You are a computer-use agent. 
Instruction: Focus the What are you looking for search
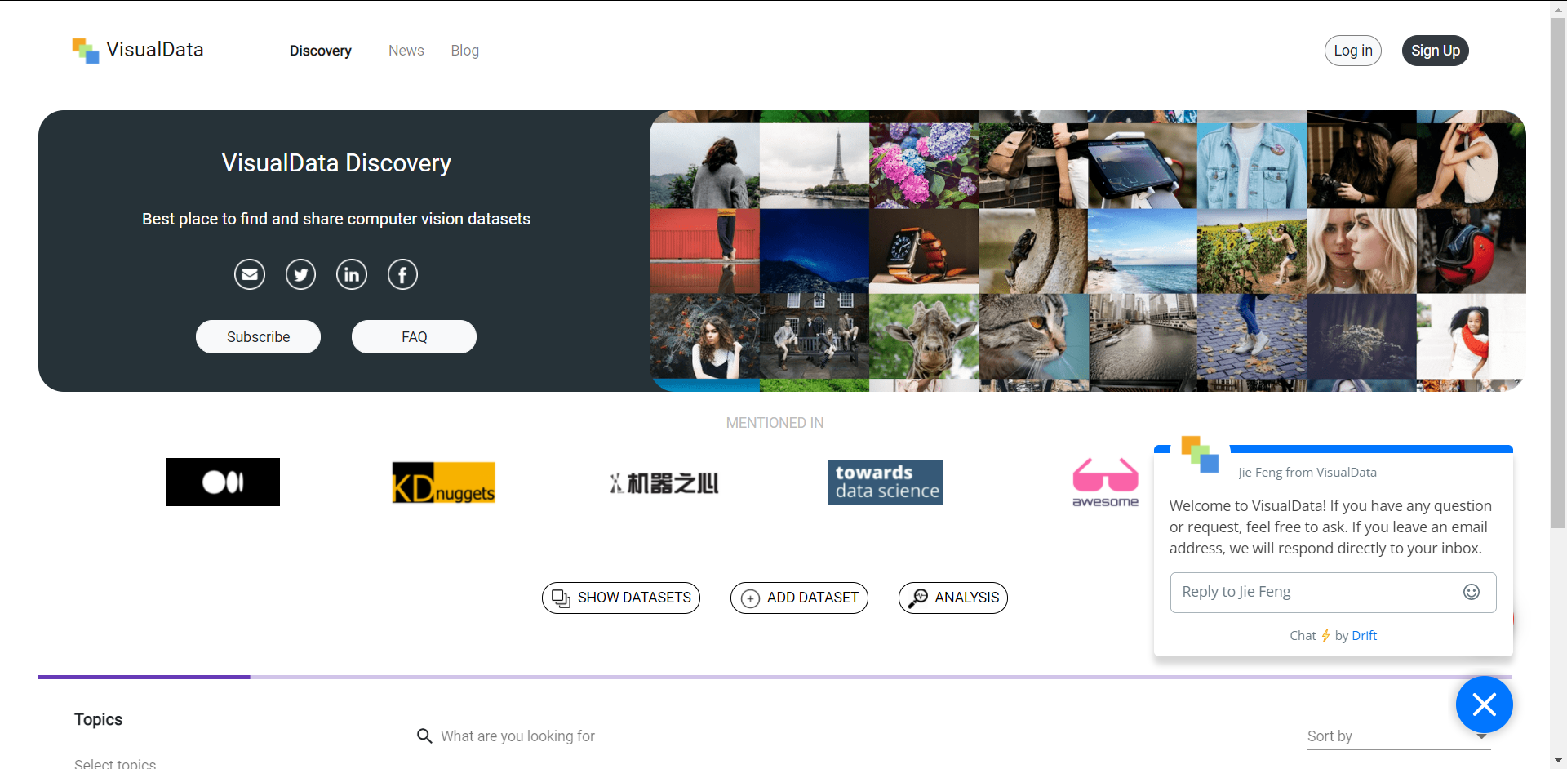click(x=740, y=736)
